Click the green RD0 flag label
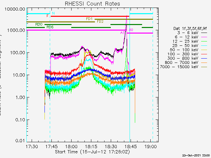The image size is (211, 158). 39,24
